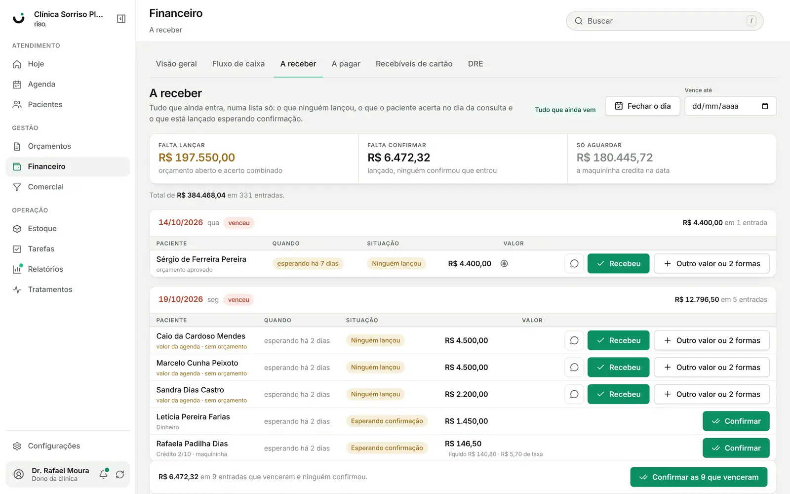Click Fechar o dia button

tap(642, 106)
